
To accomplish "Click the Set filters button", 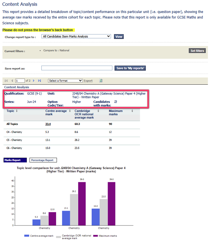I will click(197, 51).
